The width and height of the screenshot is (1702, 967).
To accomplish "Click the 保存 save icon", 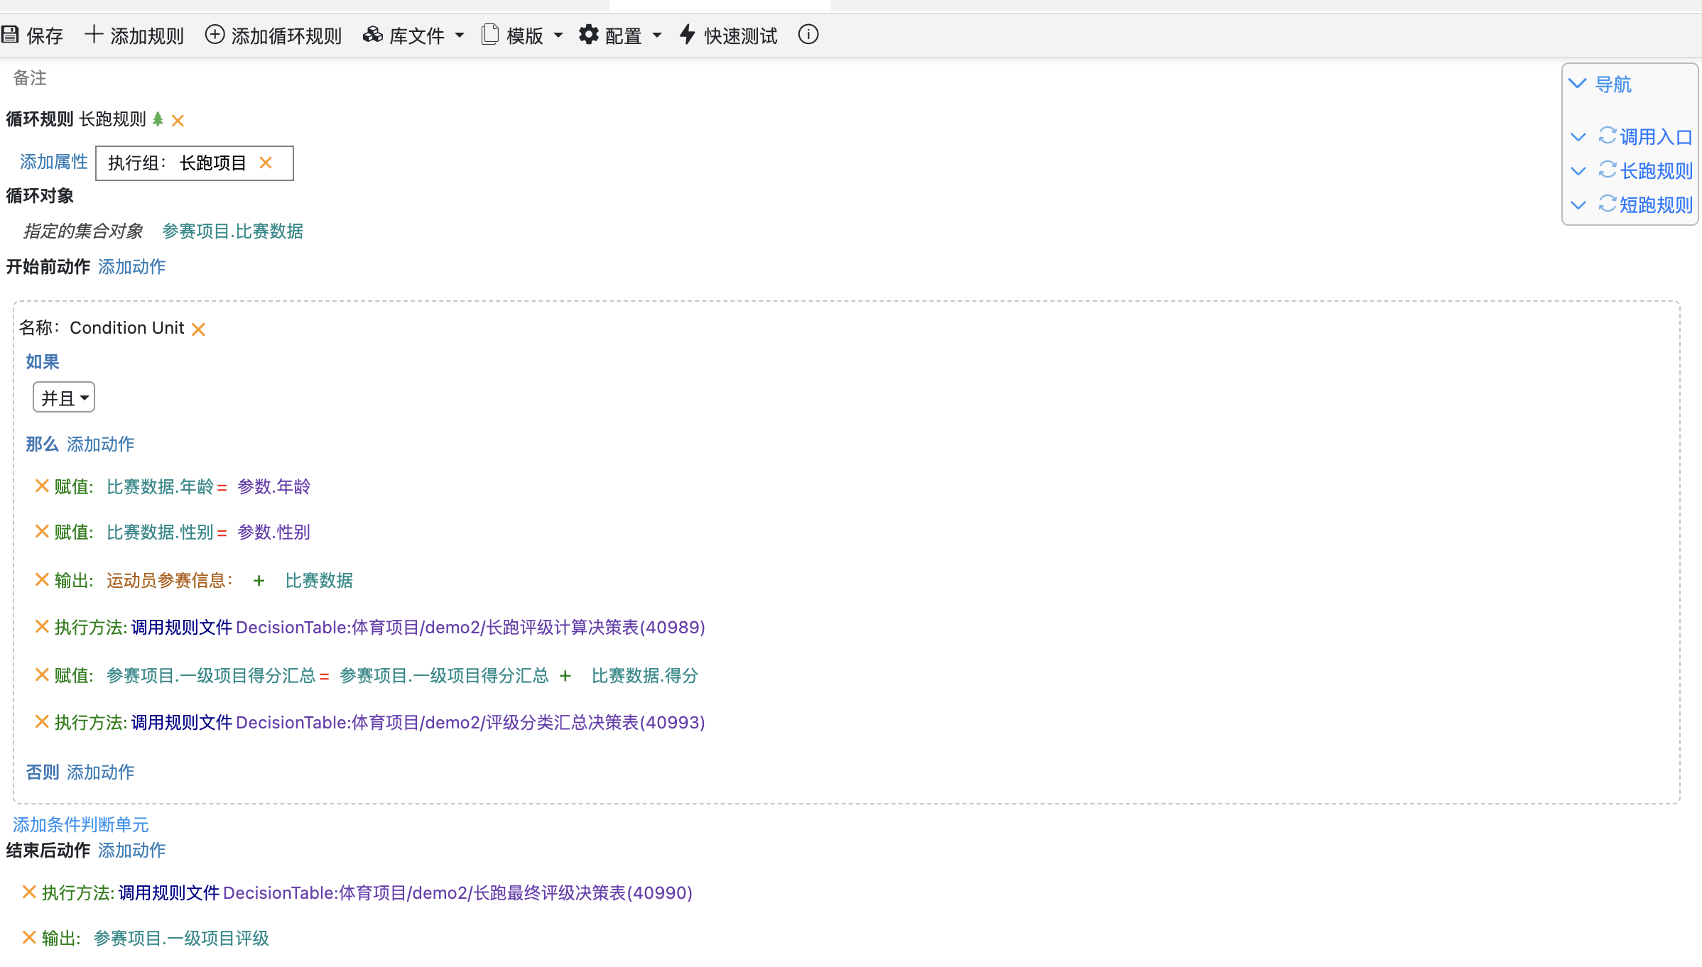I will coord(11,34).
